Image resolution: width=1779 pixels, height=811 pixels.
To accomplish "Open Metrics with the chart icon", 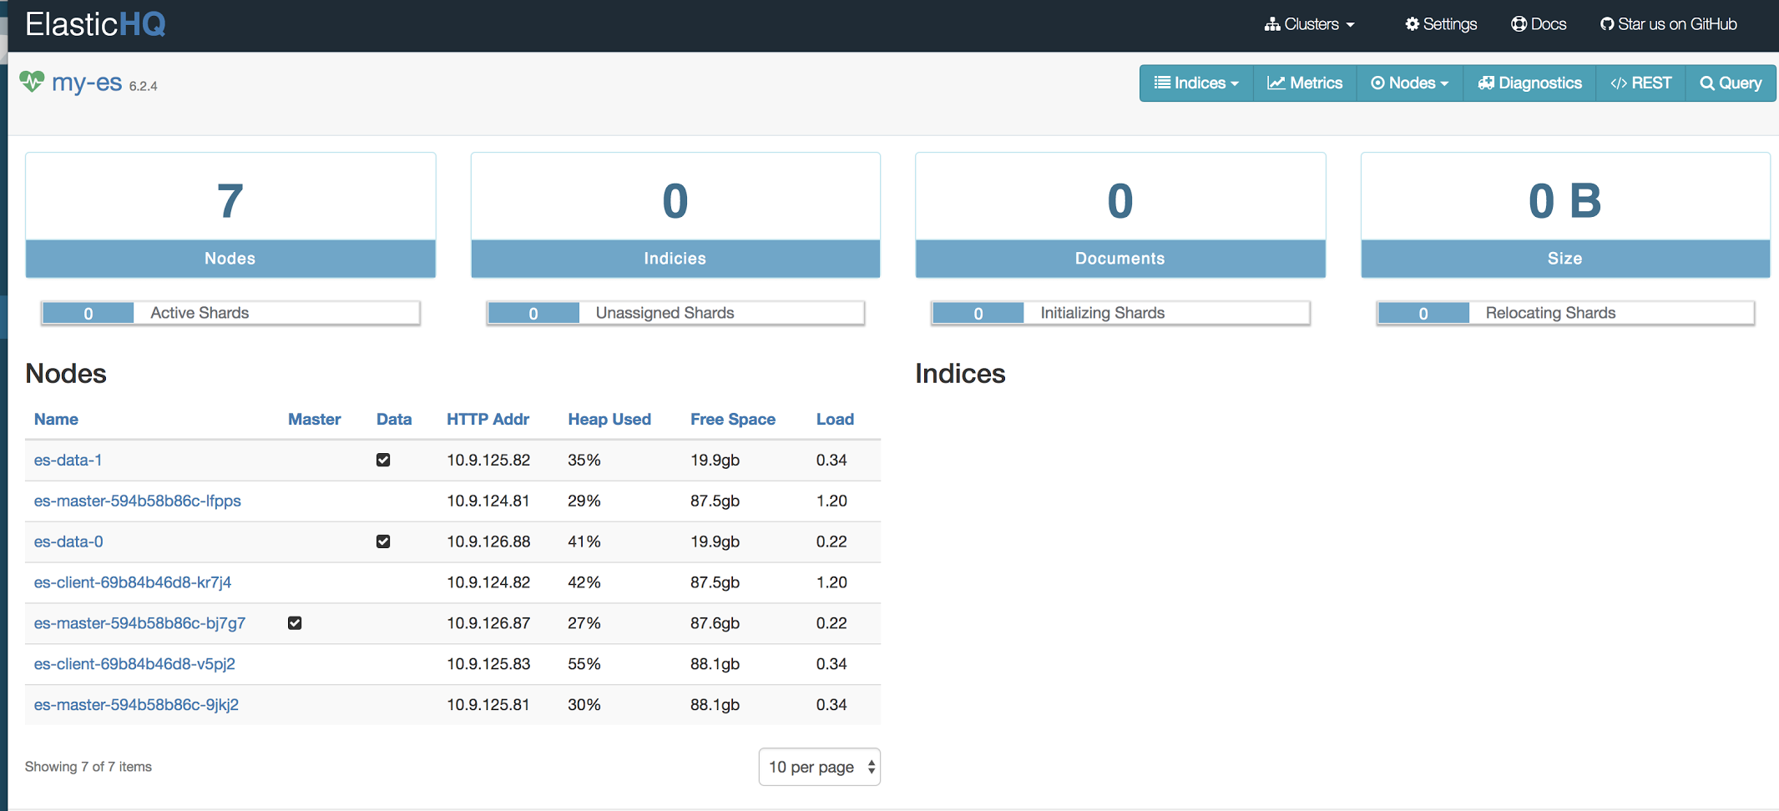I will (1276, 83).
